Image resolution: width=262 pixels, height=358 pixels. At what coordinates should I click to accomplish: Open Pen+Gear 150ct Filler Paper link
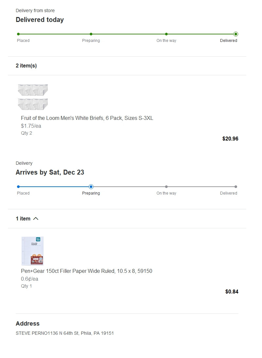(86, 271)
